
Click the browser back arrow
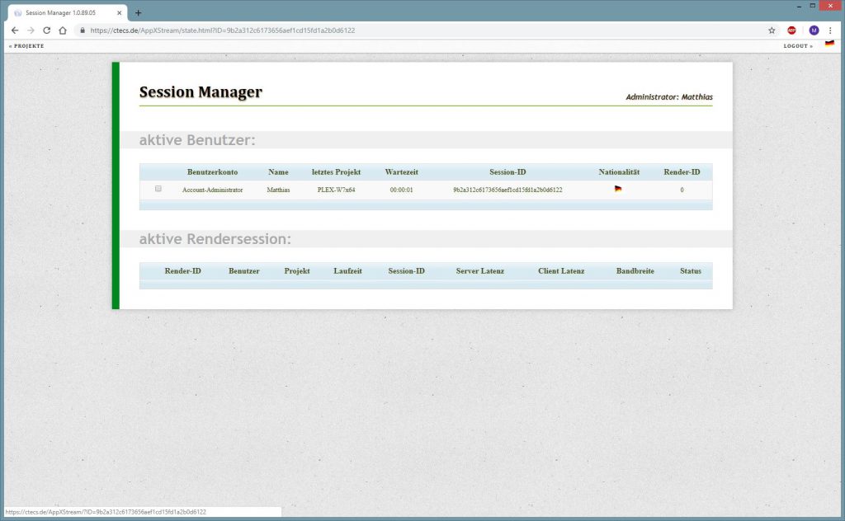coord(14,30)
